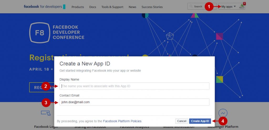The image size is (269, 130).
Task: Click the Messenger Platform icon
Action: tap(223, 113)
